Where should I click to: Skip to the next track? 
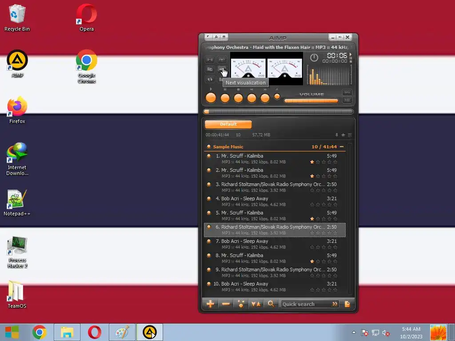tap(265, 98)
